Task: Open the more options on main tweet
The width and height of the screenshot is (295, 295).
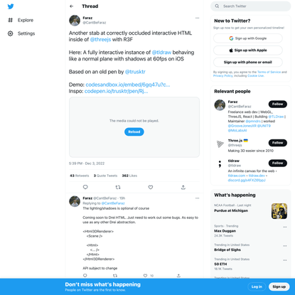Action: point(197,18)
